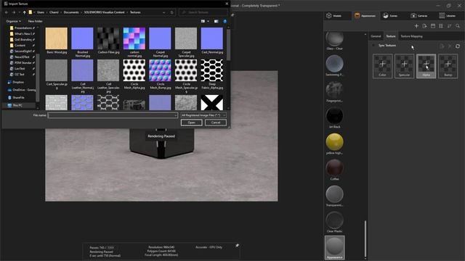Open the Models tab
465x261 pixels.
point(334,16)
